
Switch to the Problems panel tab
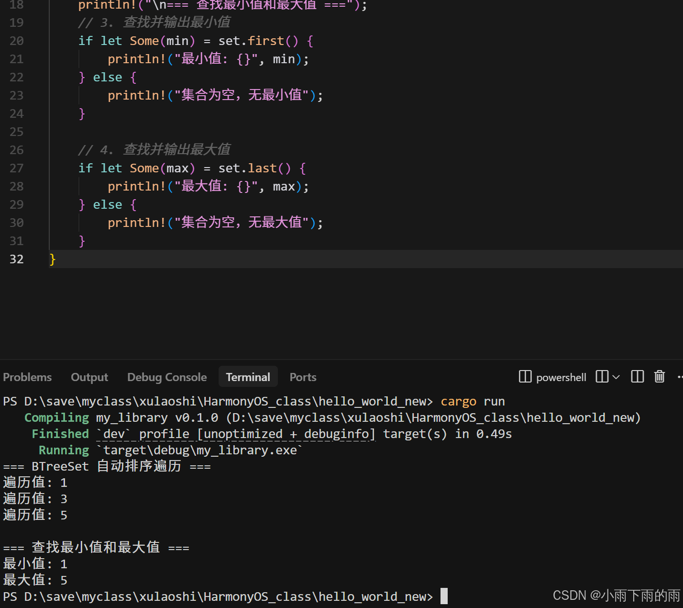(27, 377)
